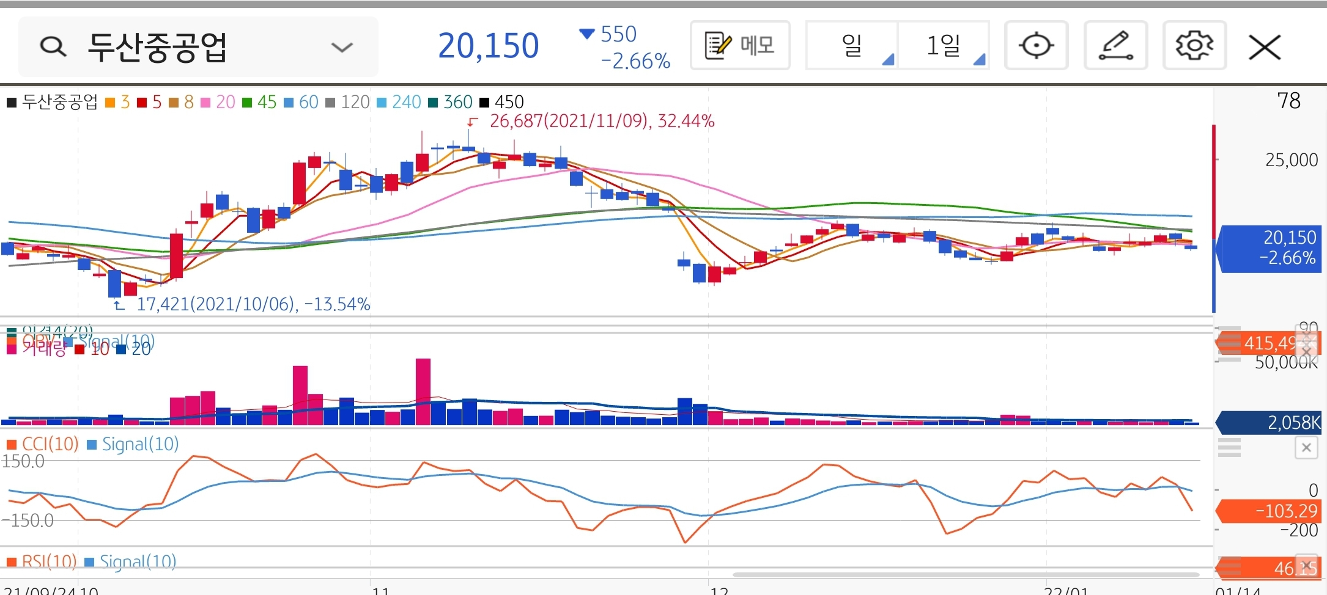1327x595 pixels.
Task: Click the red 5-day moving average legend
Action: click(x=149, y=102)
